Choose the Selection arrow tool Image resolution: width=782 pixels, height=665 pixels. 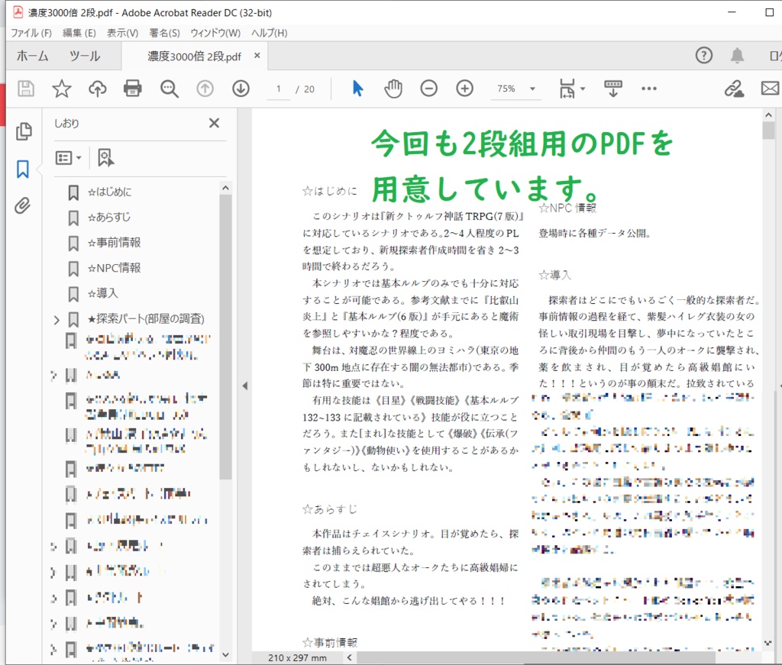click(x=357, y=89)
